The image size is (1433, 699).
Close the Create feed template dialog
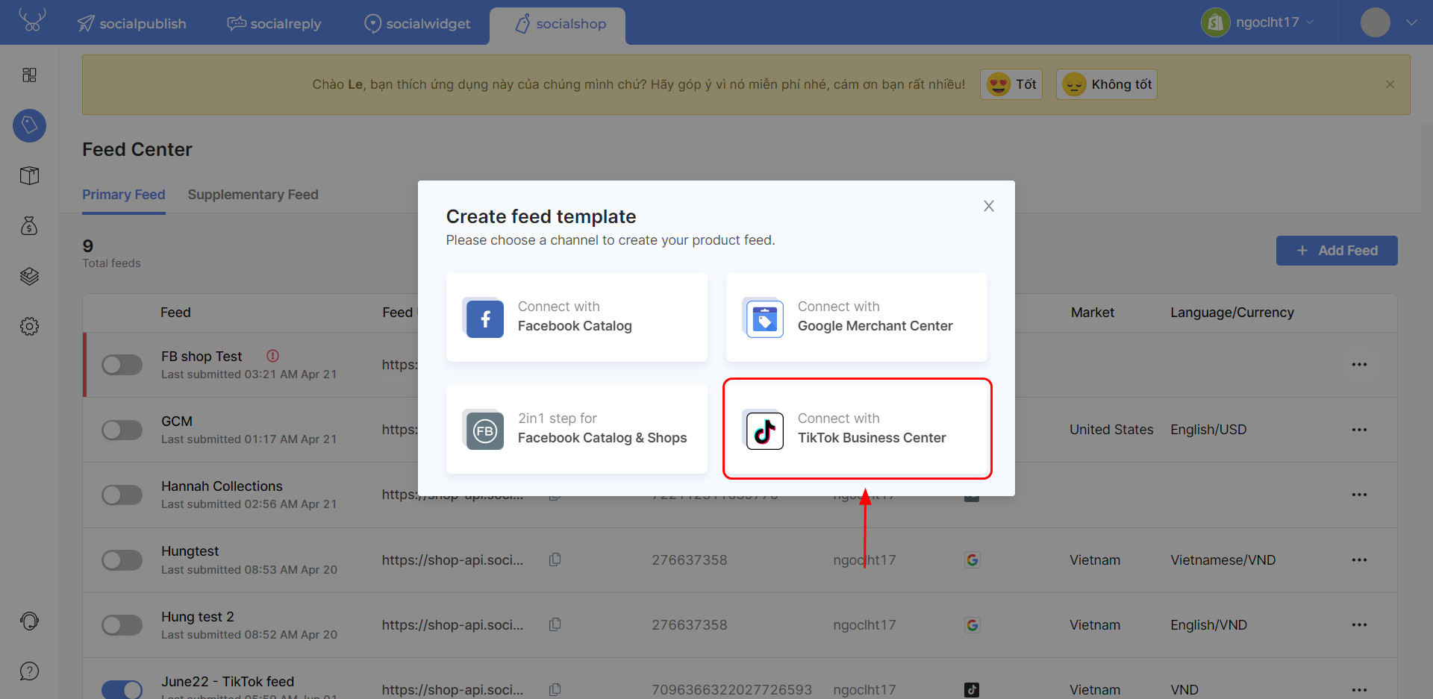(989, 206)
